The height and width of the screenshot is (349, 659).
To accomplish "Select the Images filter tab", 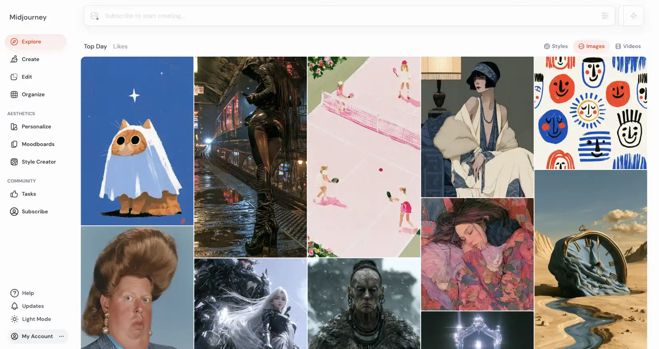I will pos(592,46).
